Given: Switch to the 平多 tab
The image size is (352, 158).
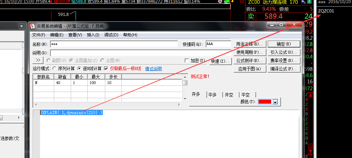Looking at the screenshot, I should coord(214,95).
